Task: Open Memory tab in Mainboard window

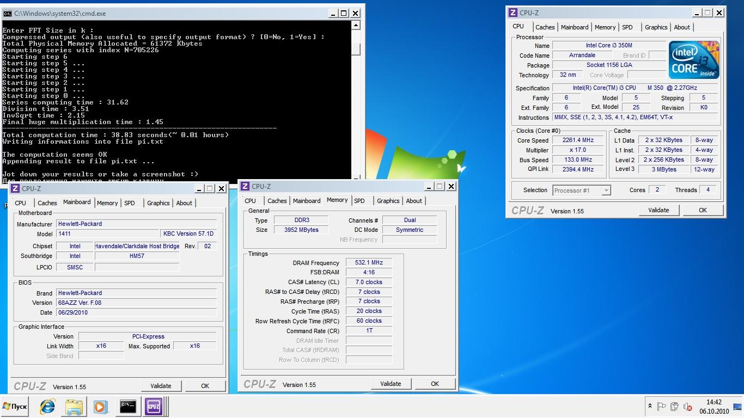Action: [107, 203]
